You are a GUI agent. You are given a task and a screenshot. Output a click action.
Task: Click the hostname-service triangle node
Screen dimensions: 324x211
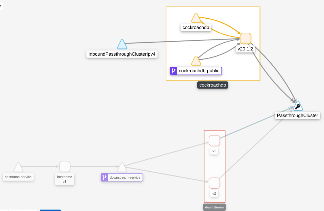18,167
